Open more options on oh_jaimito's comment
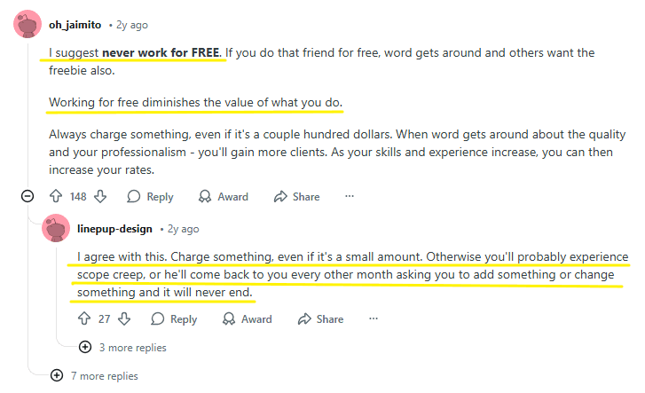Image resolution: width=645 pixels, height=393 pixels. [x=350, y=197]
